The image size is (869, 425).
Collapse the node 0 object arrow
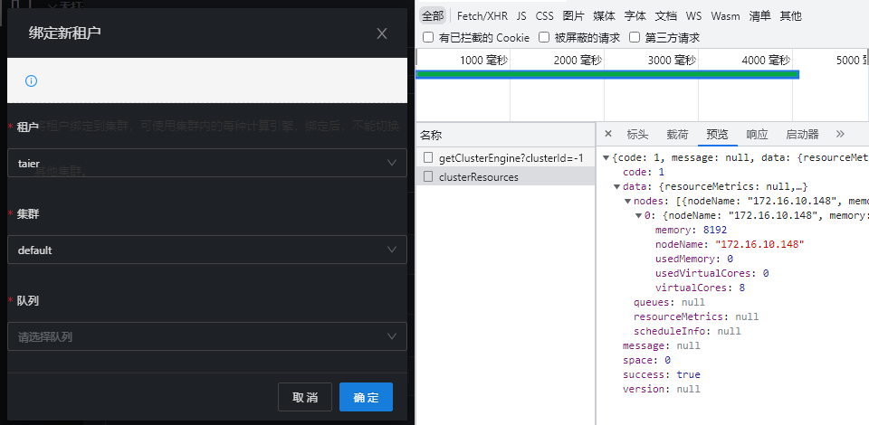pos(638,216)
